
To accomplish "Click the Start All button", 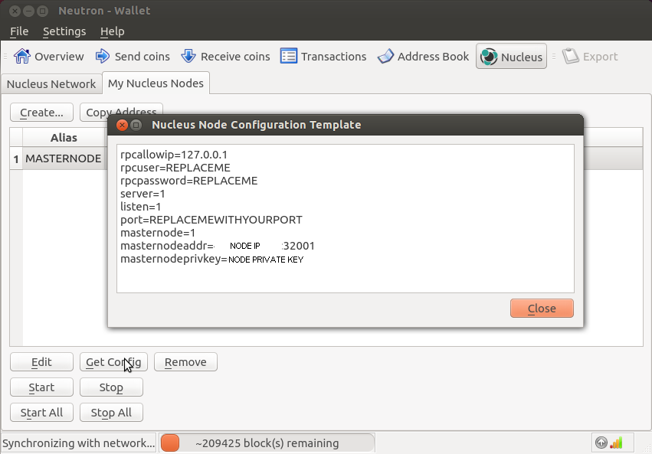I will click(41, 413).
